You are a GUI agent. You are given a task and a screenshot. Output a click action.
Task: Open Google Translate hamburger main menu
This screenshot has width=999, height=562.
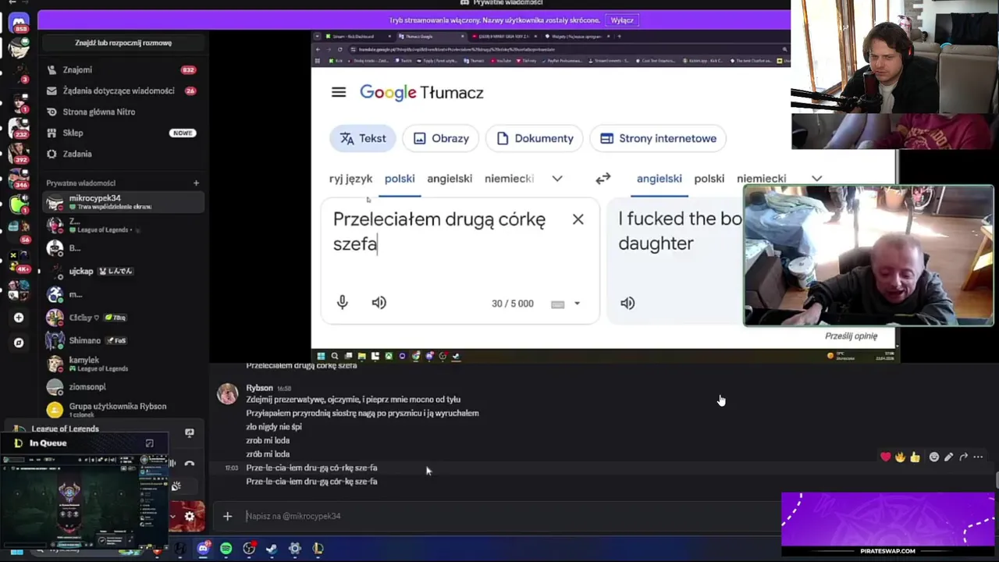338,92
